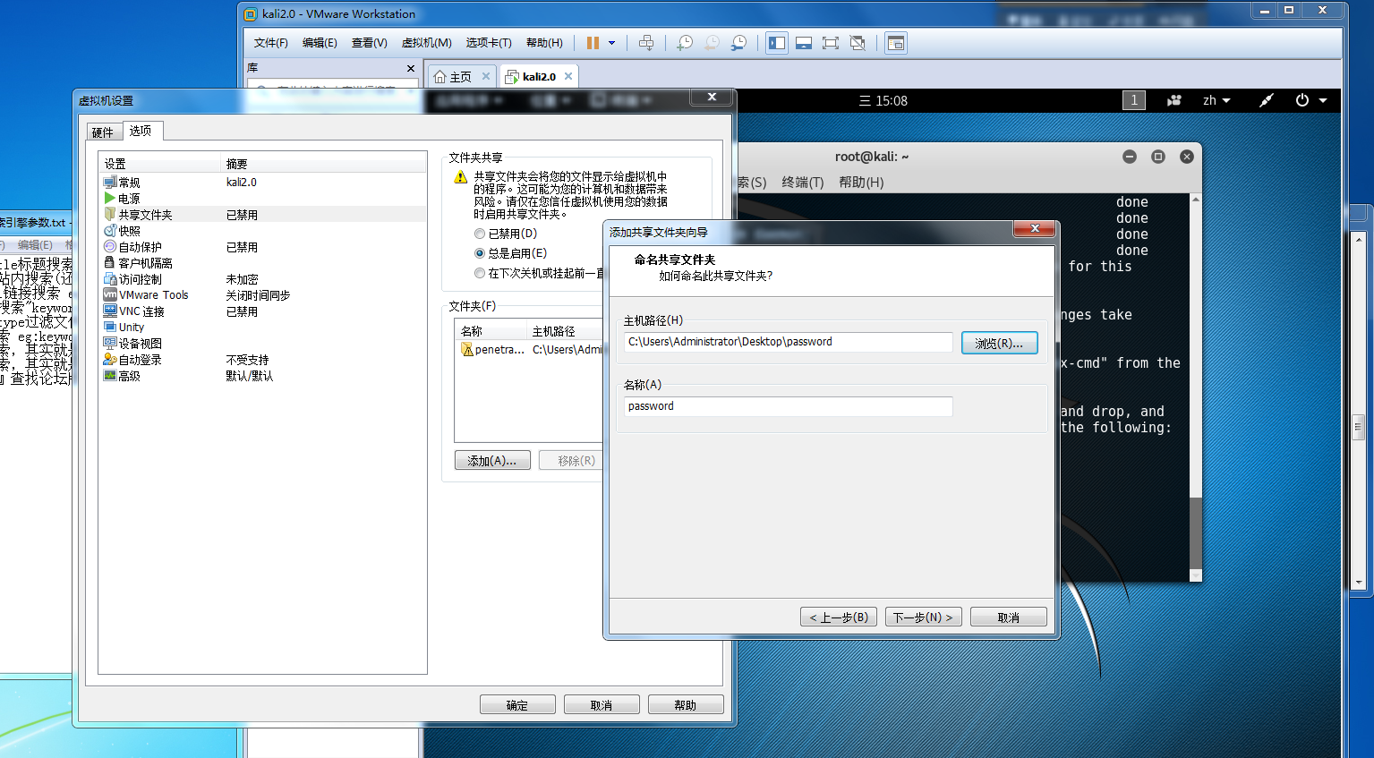
Task: Click the Kali video recorder panel icon
Action: 1174,100
